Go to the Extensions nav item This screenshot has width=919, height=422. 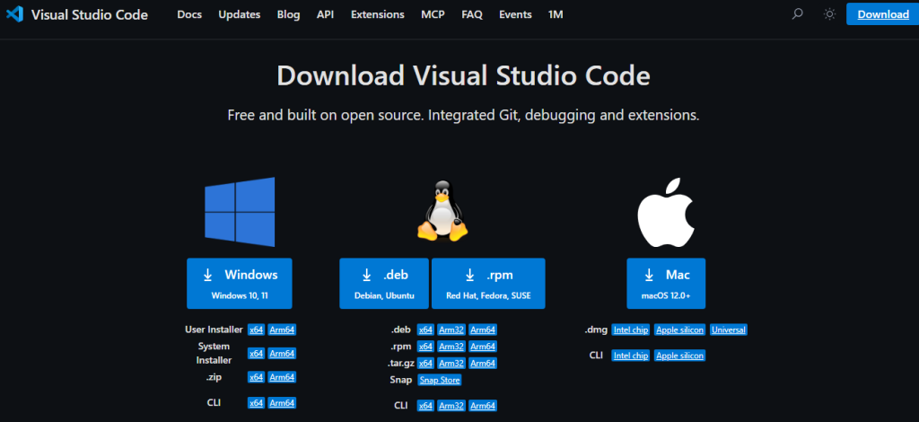pos(377,14)
